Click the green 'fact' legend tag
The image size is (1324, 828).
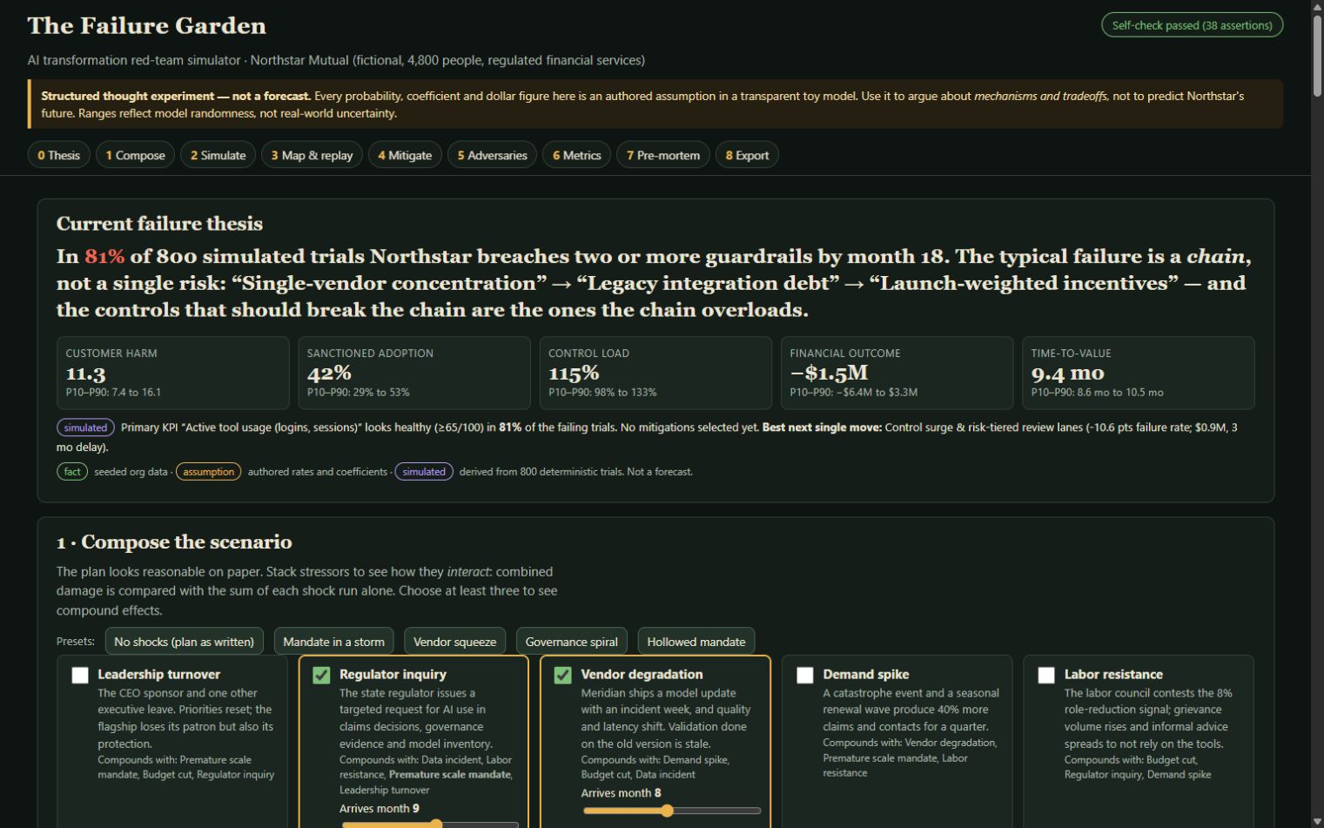coord(72,472)
